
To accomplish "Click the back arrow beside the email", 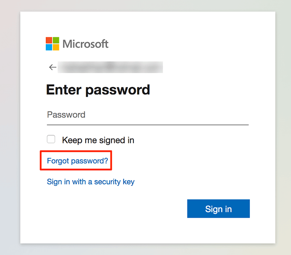I will 53,67.
